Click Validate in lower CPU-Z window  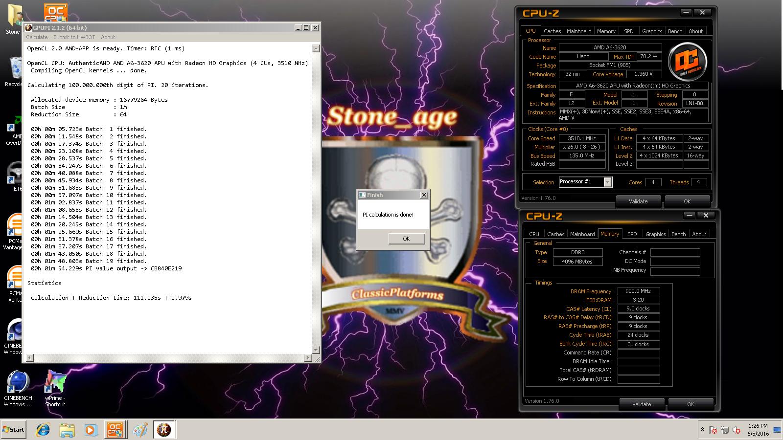point(642,404)
